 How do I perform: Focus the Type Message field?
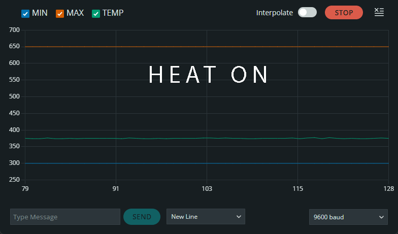(65, 217)
